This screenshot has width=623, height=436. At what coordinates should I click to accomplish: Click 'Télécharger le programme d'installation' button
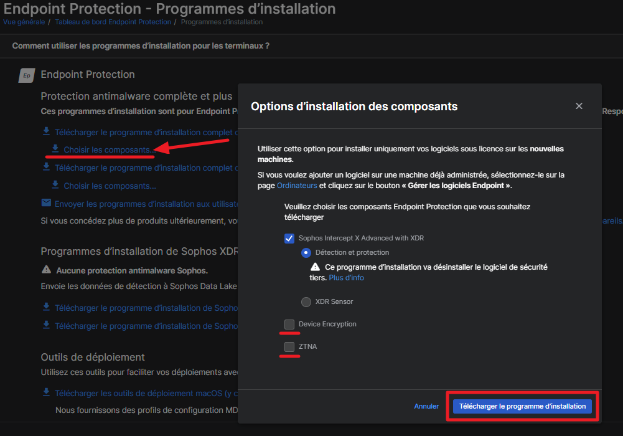click(x=522, y=406)
